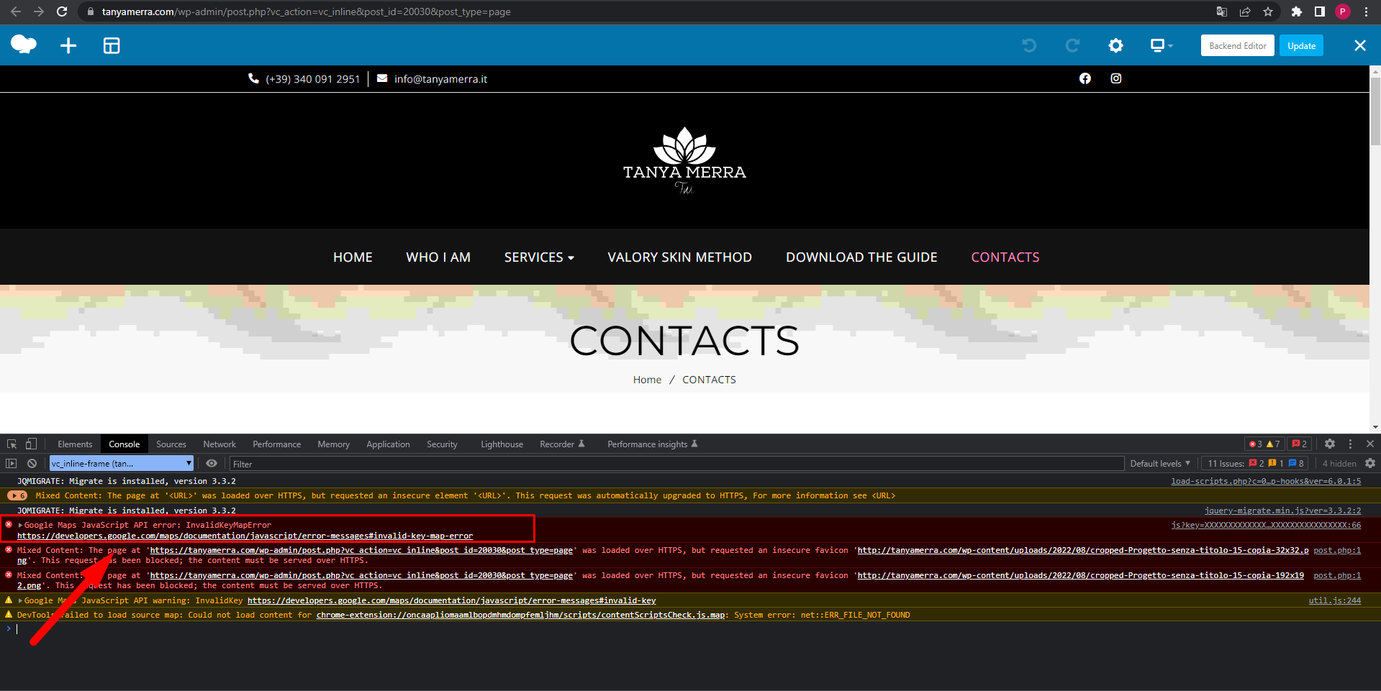
Task: Click the share page icon in address bar
Action: pos(1245,12)
